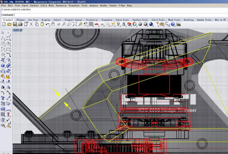Click the Zoom Extents icon
Viewport: 228px width, 154px height.
point(75,24)
